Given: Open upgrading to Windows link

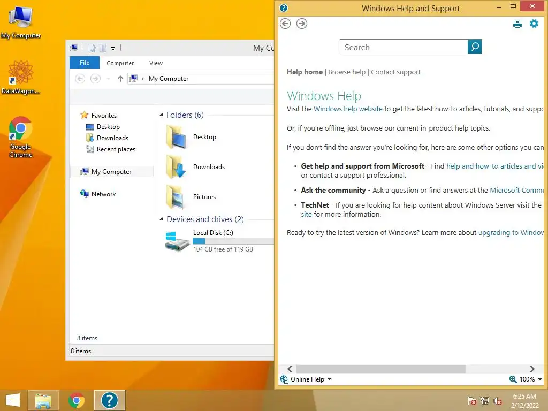Looking at the screenshot, I should click(511, 233).
